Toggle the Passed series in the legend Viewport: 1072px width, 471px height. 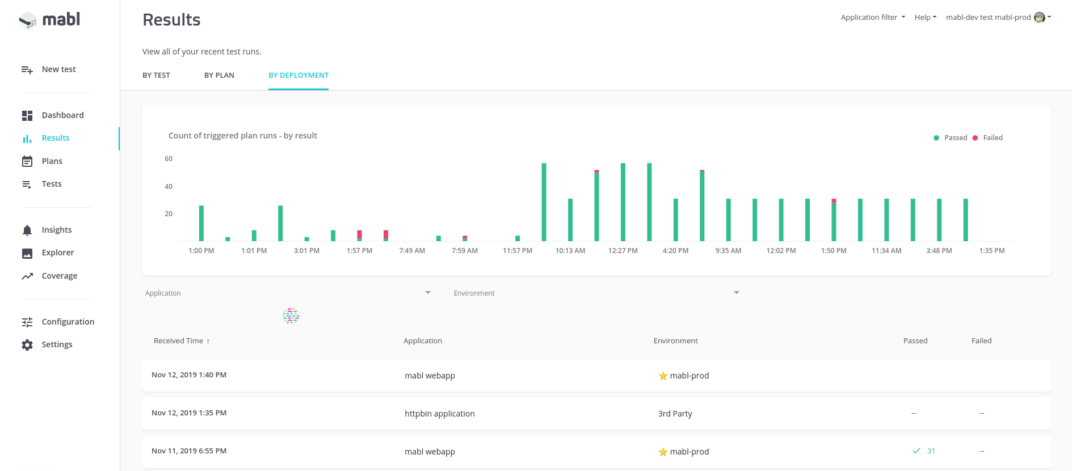point(950,138)
